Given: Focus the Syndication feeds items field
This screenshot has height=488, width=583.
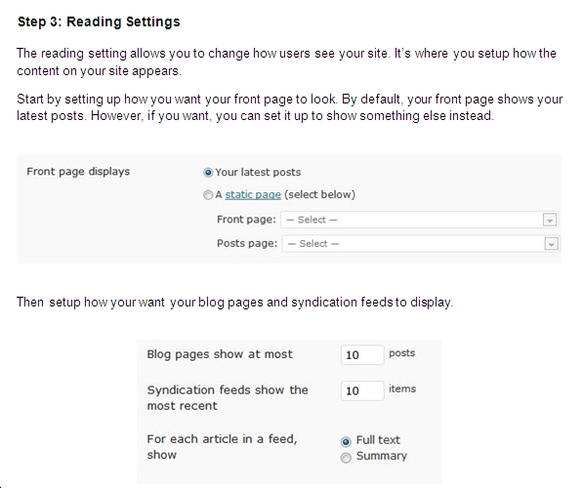Looking at the screenshot, I should click(x=362, y=390).
